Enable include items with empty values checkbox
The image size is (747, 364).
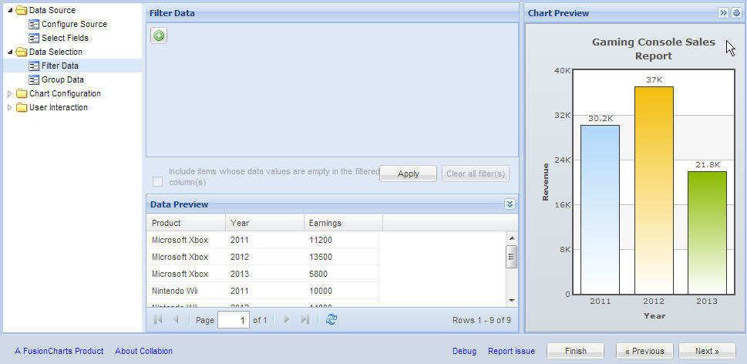tap(158, 181)
